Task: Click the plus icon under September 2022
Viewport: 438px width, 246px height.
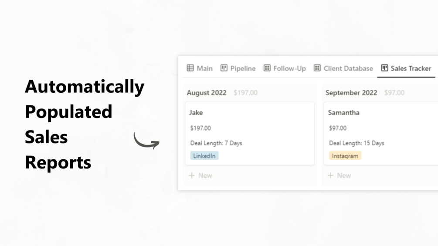Action: tap(330, 175)
